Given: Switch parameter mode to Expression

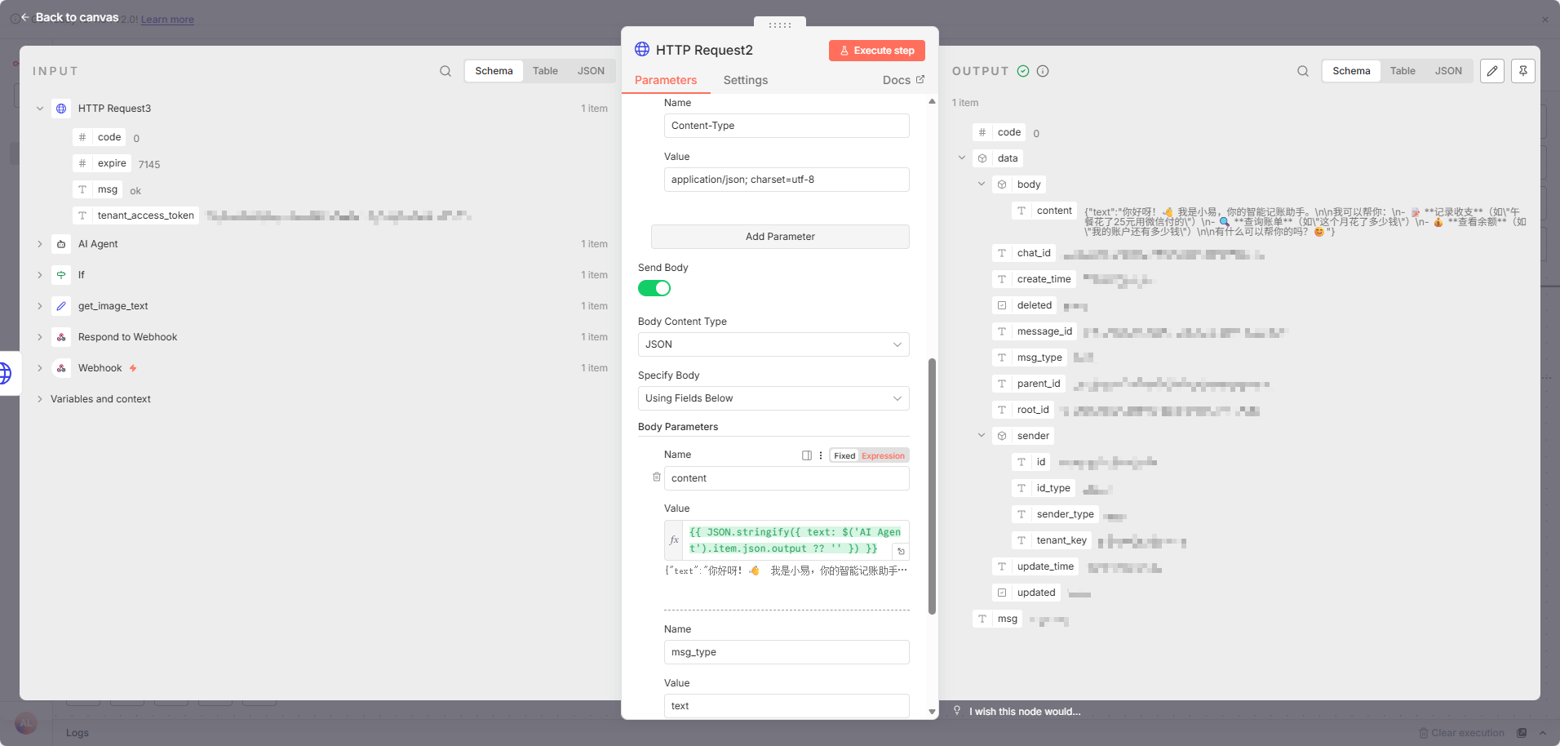Looking at the screenshot, I should coord(883,455).
